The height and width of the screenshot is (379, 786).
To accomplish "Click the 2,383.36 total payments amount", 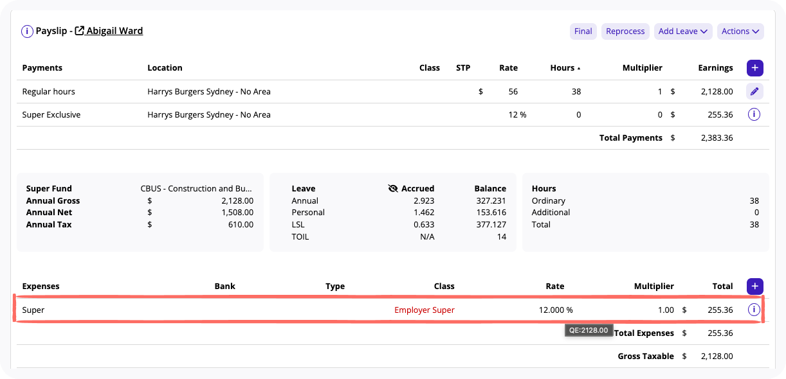I will [717, 137].
